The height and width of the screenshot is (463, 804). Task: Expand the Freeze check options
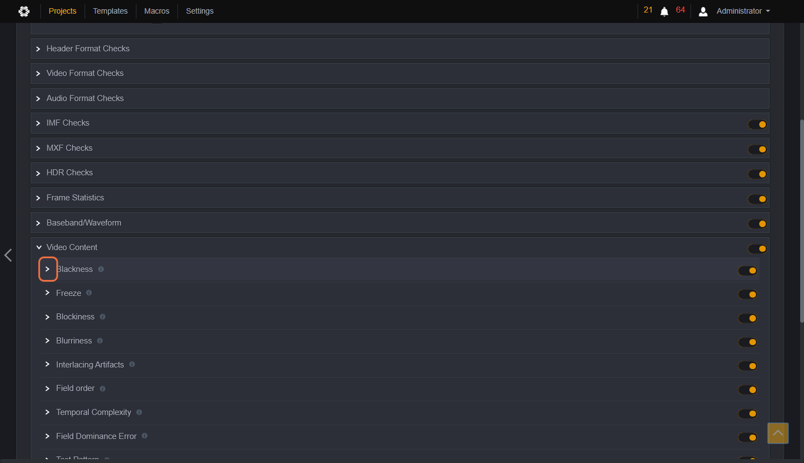(x=47, y=293)
